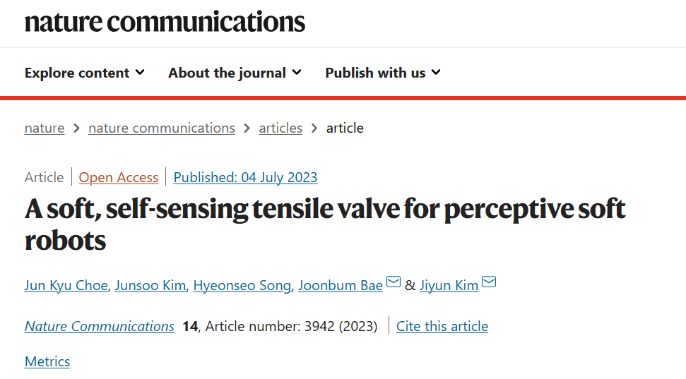Click the Open Access link
Viewport: 686px width, 379px height.
click(x=118, y=177)
